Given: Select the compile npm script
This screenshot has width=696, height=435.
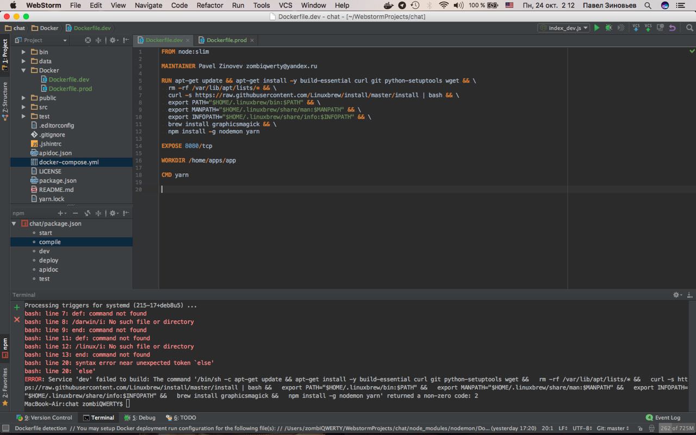Looking at the screenshot, I should 49,242.
